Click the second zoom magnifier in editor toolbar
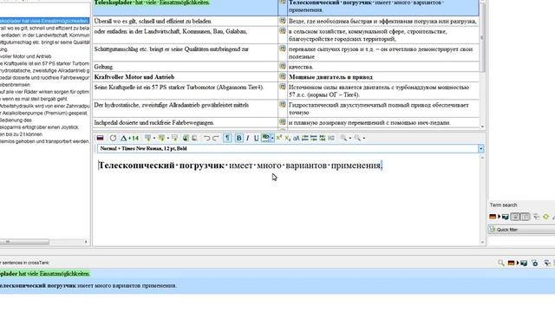The width and height of the screenshot is (555, 312). pyautogui.click(x=357, y=138)
